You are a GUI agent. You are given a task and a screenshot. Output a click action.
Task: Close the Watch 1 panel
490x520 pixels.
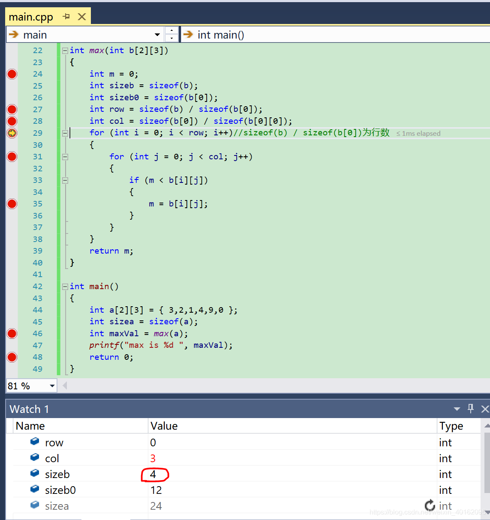click(485, 409)
